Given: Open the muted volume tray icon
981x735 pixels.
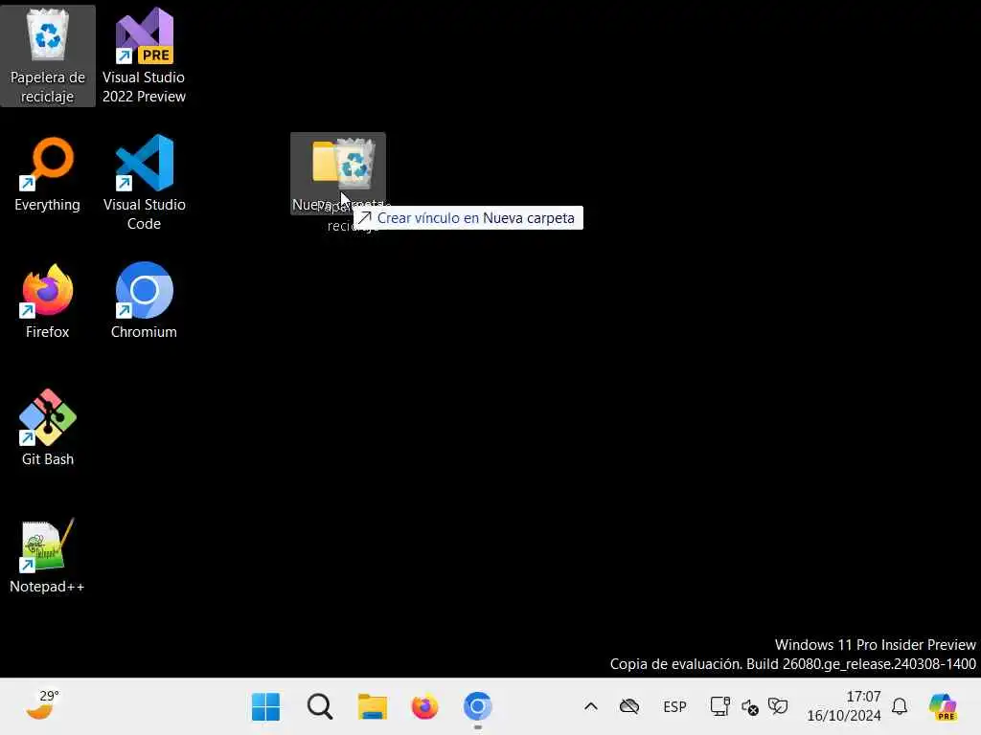Looking at the screenshot, I should (x=749, y=707).
